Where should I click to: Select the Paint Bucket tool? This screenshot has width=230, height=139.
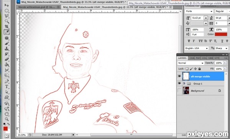coord(7,65)
